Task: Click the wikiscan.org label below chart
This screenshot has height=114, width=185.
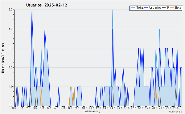Action: [92, 111]
